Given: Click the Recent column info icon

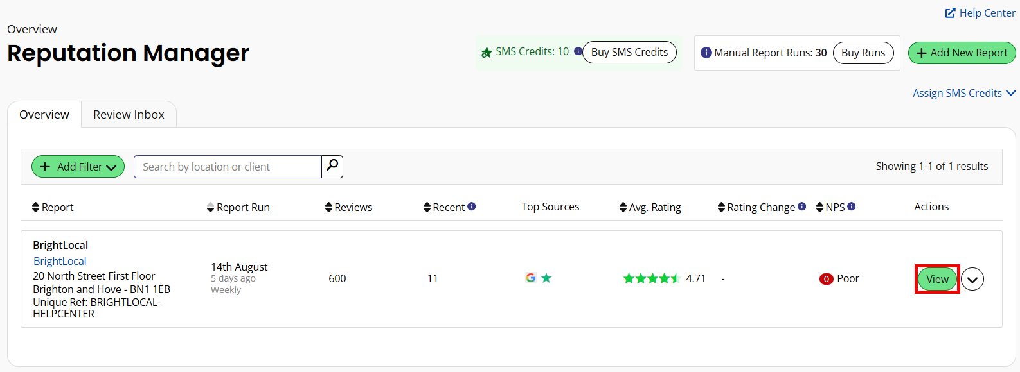Looking at the screenshot, I should click(x=472, y=207).
